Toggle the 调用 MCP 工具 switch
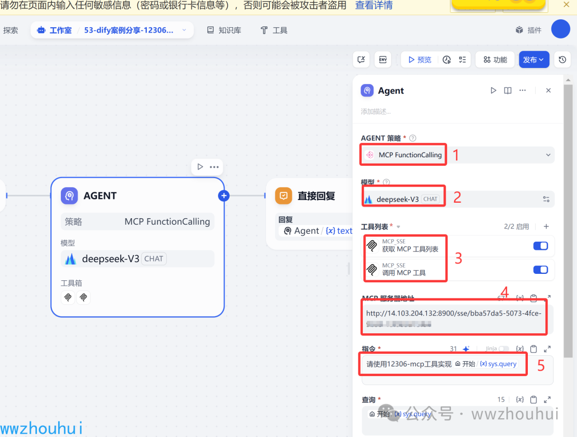The height and width of the screenshot is (437, 577). point(541,270)
